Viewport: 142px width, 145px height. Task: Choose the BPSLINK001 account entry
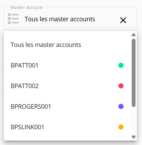pos(67,127)
